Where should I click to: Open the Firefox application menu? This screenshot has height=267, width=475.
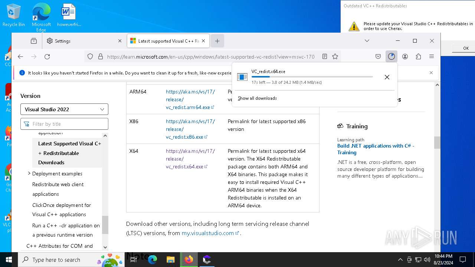tap(432, 57)
